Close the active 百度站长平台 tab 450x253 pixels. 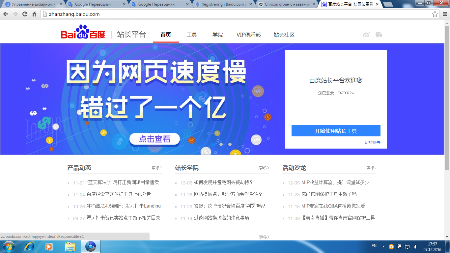(x=377, y=5)
